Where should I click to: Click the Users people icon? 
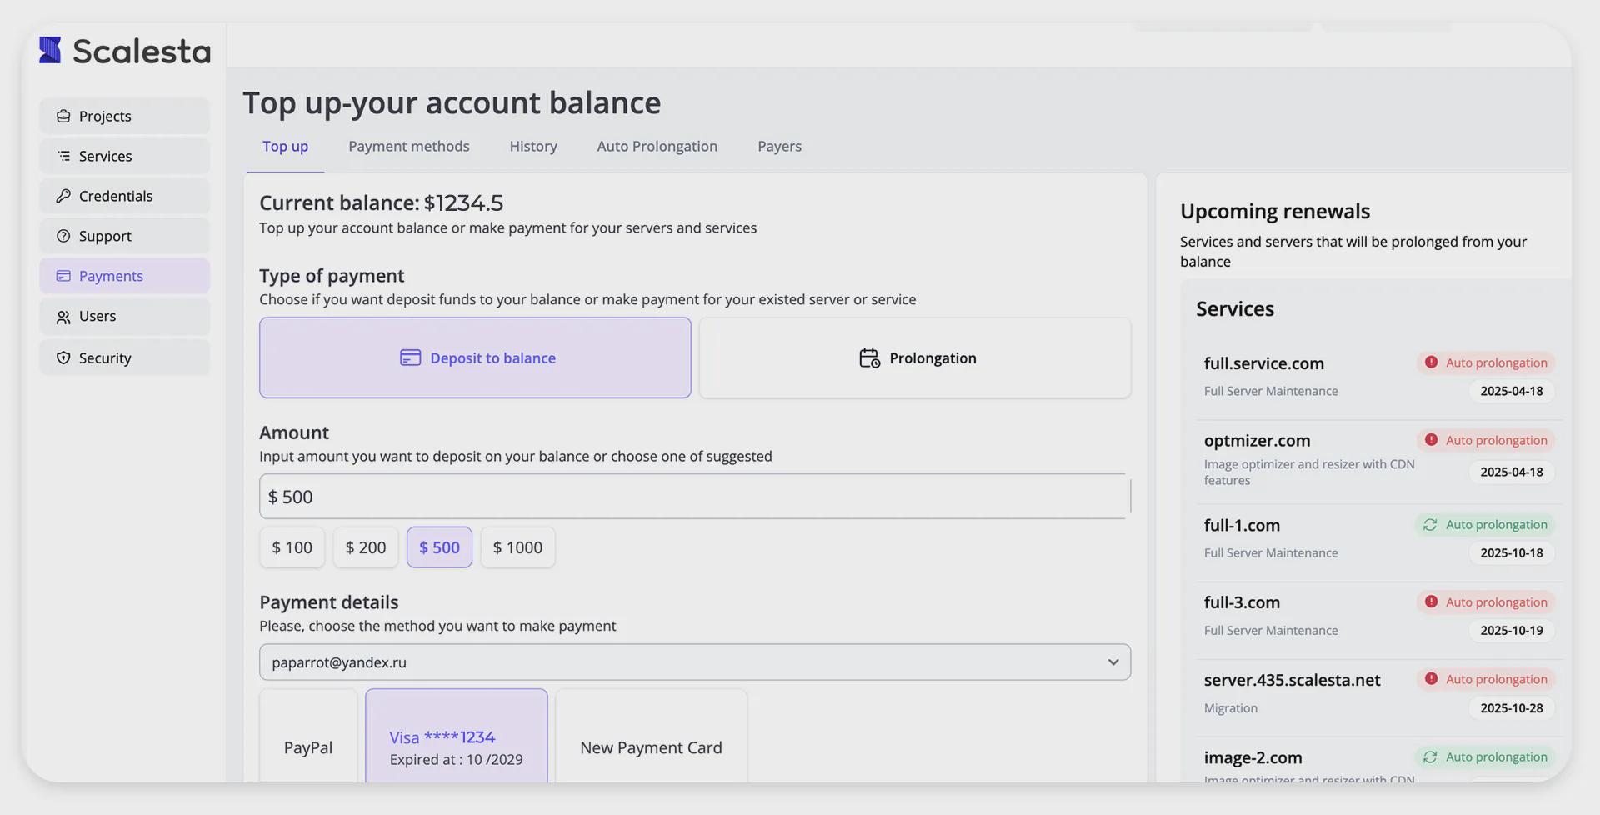(63, 317)
